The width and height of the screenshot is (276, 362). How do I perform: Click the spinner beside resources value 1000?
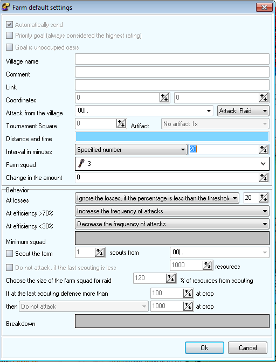208,265
